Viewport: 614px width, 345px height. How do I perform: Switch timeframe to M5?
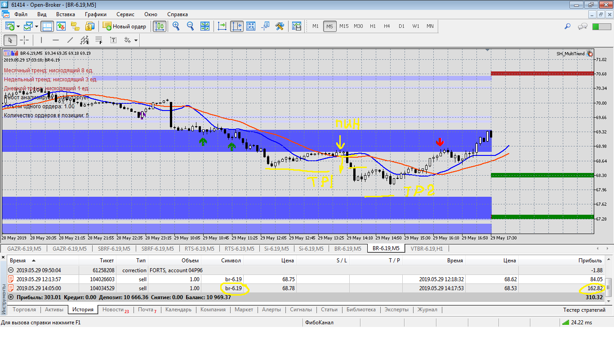tap(329, 26)
